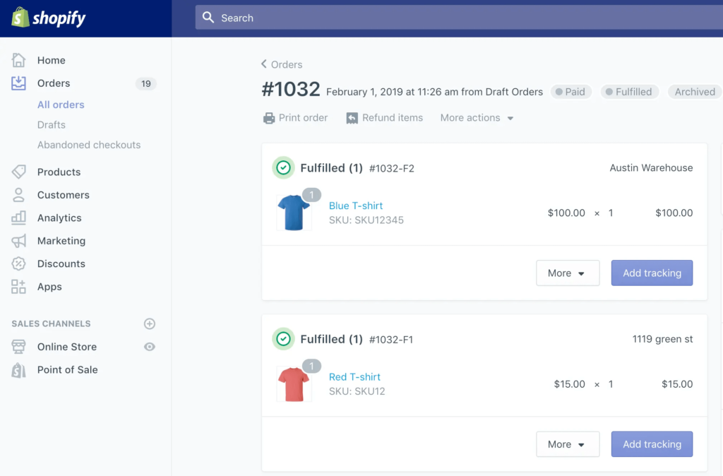Open the Drafts section
The width and height of the screenshot is (723, 476).
tap(51, 124)
